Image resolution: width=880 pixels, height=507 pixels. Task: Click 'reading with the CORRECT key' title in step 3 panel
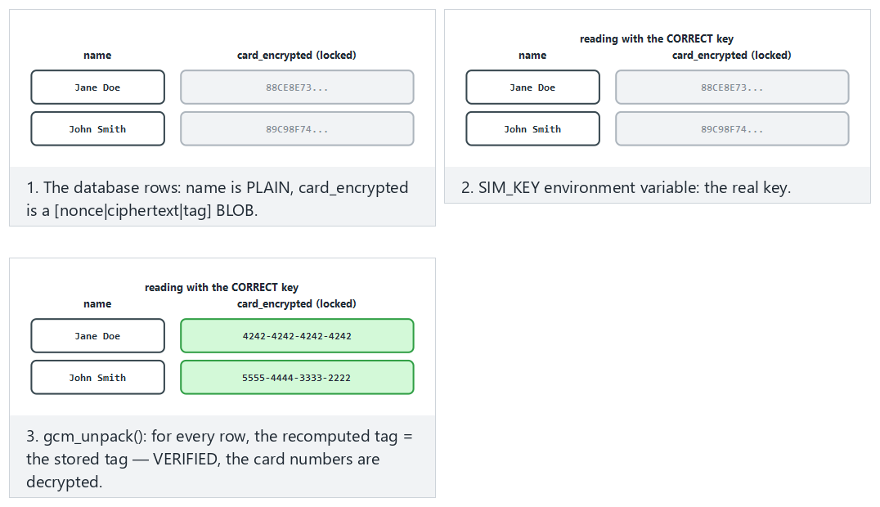click(222, 288)
